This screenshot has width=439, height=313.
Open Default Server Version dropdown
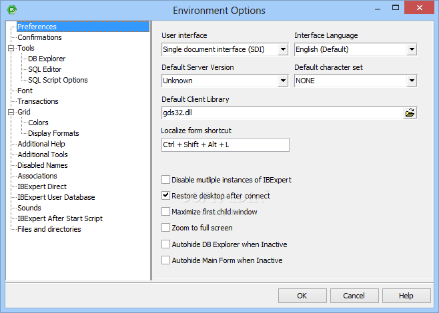(x=283, y=81)
